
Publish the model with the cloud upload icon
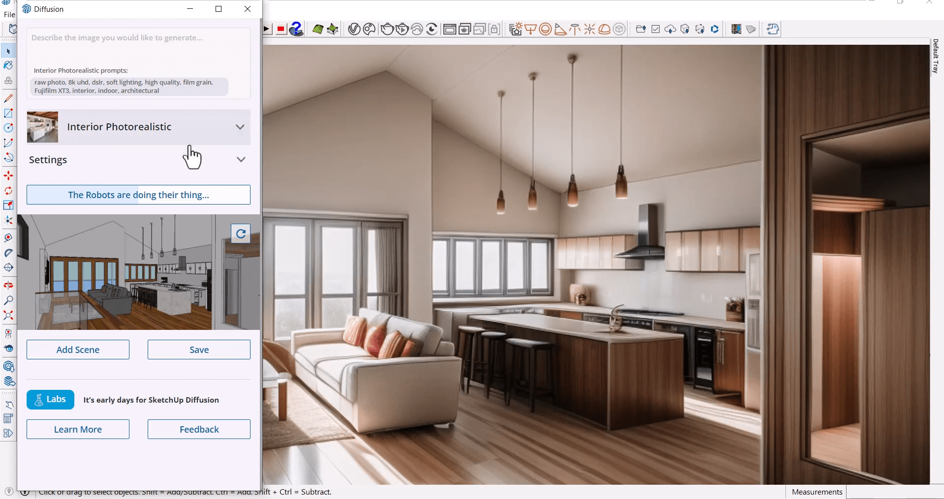pos(670,29)
